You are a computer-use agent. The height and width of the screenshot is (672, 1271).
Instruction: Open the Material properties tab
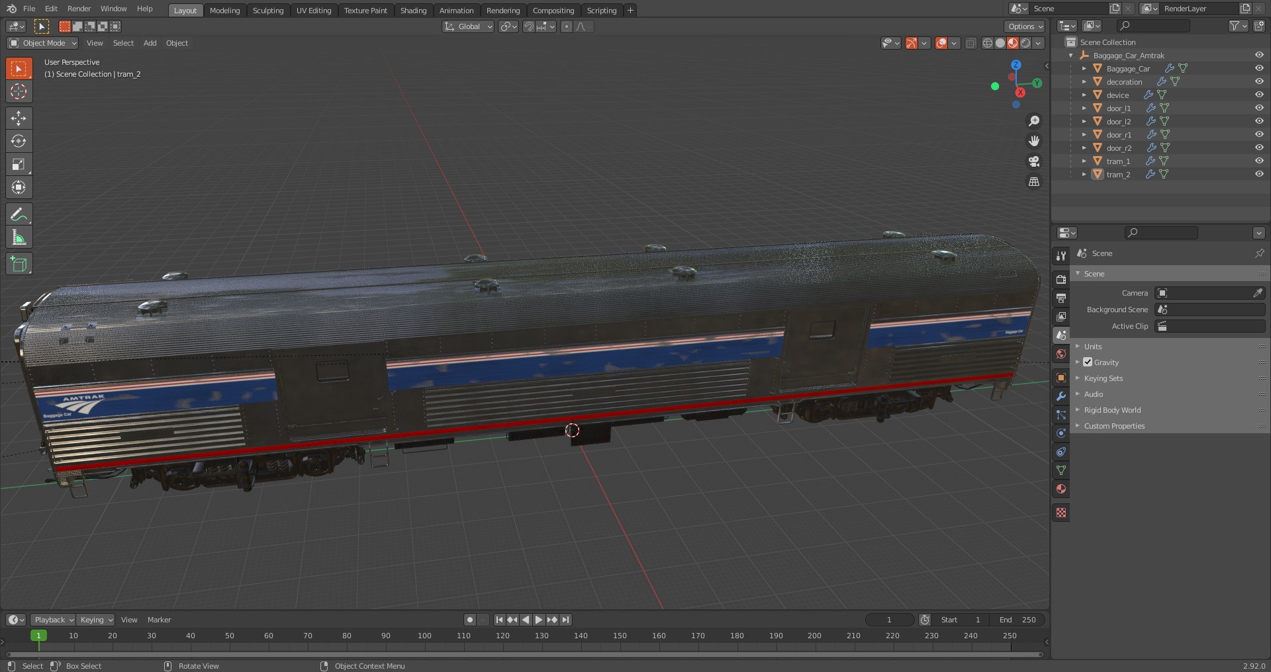pos(1061,489)
